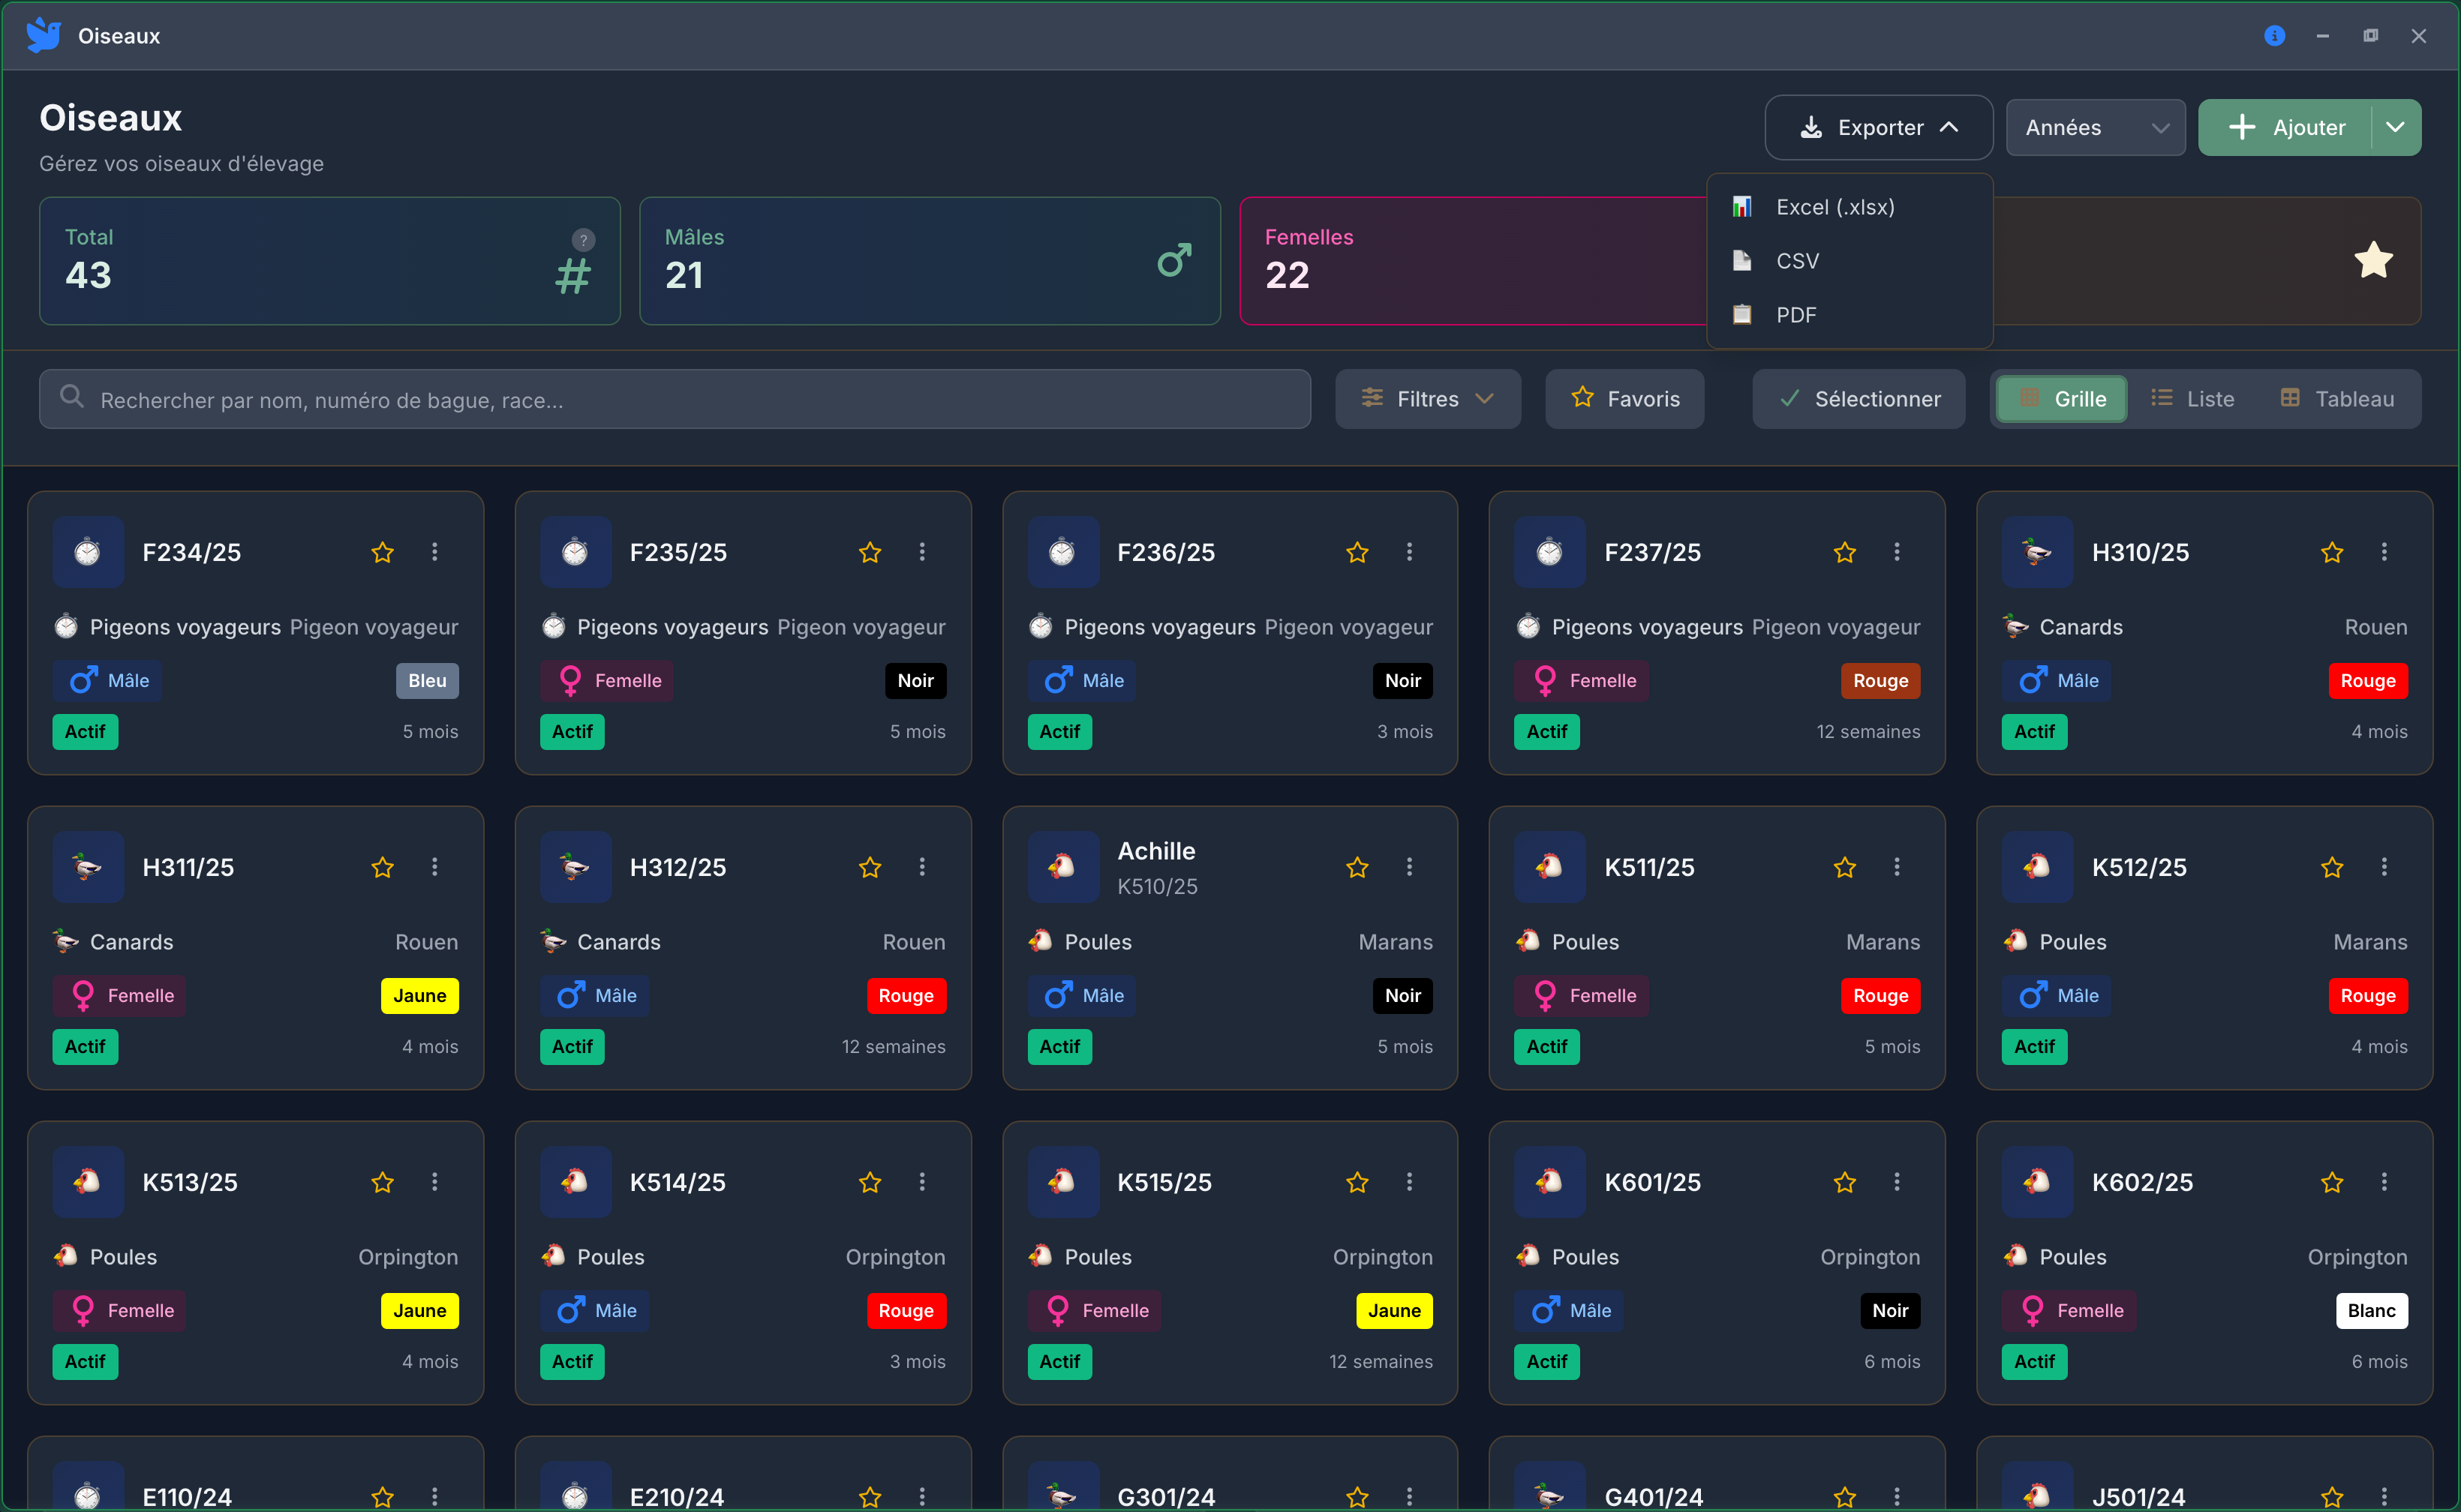
Task: Open the three-dot menu on card F234/25
Action: pos(434,552)
